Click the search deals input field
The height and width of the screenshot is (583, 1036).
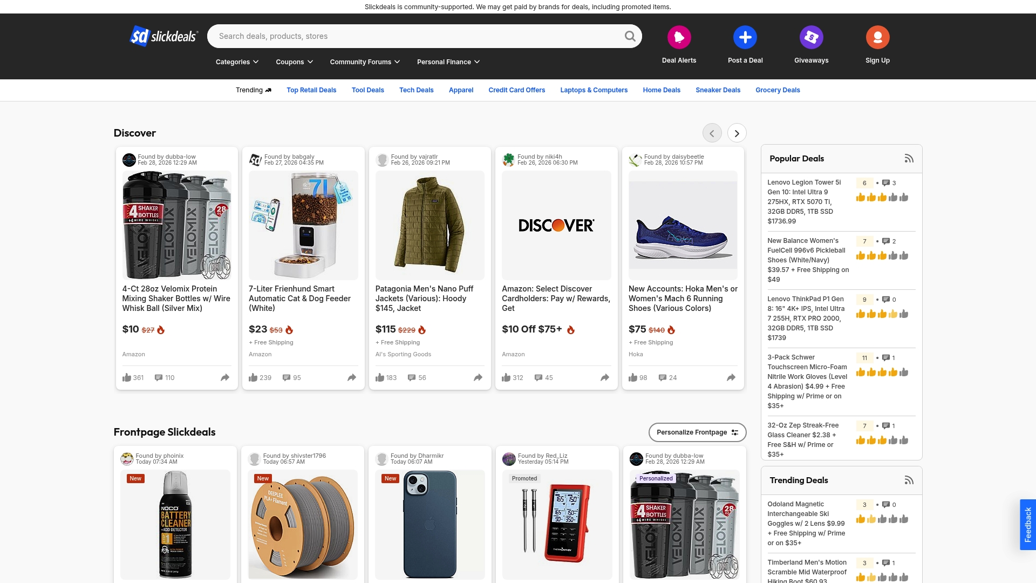pos(378,36)
